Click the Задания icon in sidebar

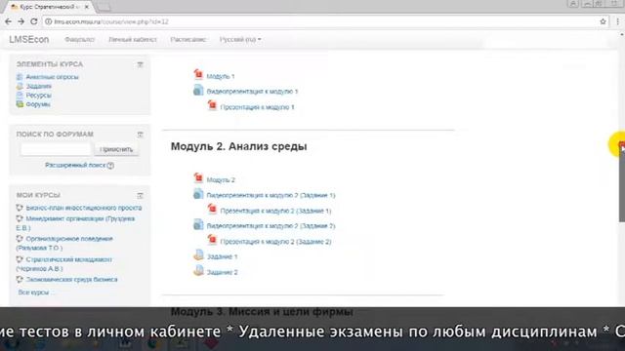coord(20,86)
